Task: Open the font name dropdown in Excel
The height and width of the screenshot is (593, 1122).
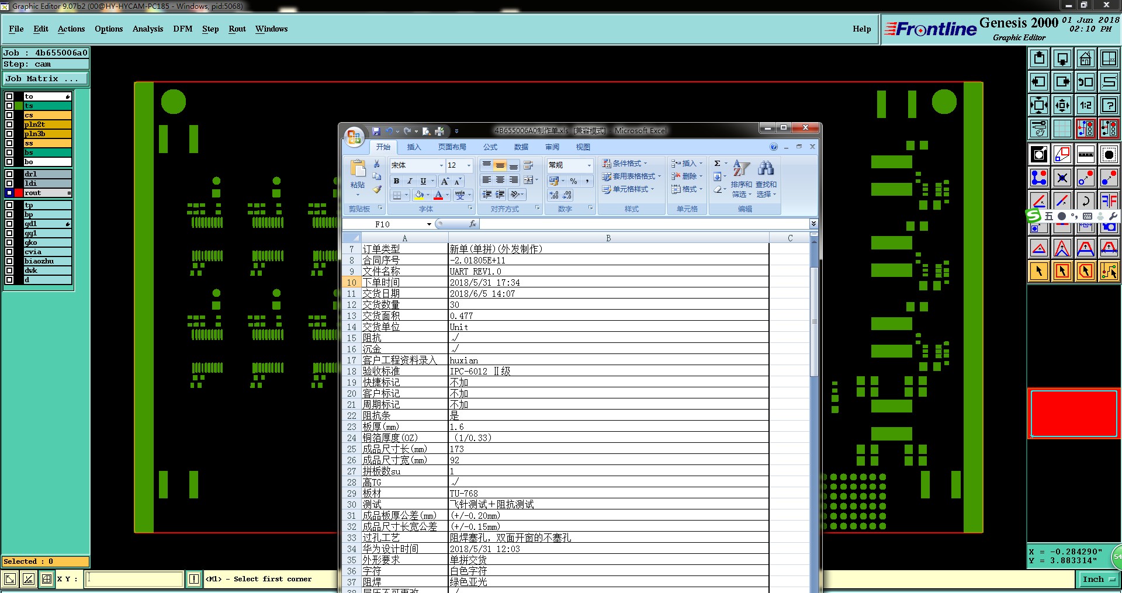Action: 441,165
